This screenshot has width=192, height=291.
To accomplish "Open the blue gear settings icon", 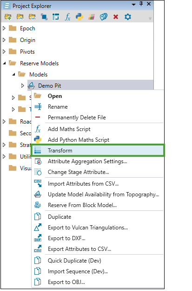I will tap(128, 17).
